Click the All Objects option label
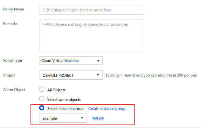Viewport: 201px width, 128px height. click(x=56, y=90)
